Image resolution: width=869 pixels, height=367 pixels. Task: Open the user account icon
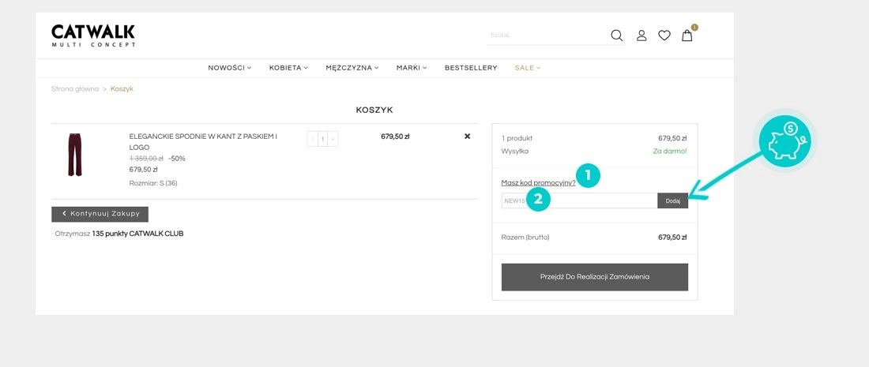(641, 36)
